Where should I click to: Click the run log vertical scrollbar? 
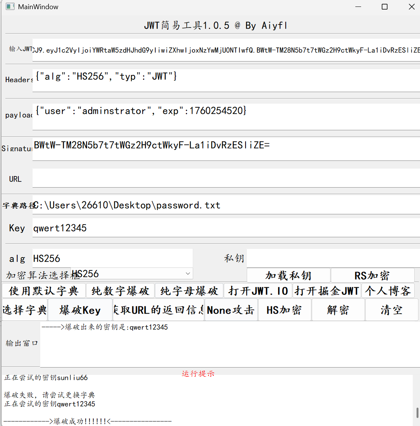point(417,413)
